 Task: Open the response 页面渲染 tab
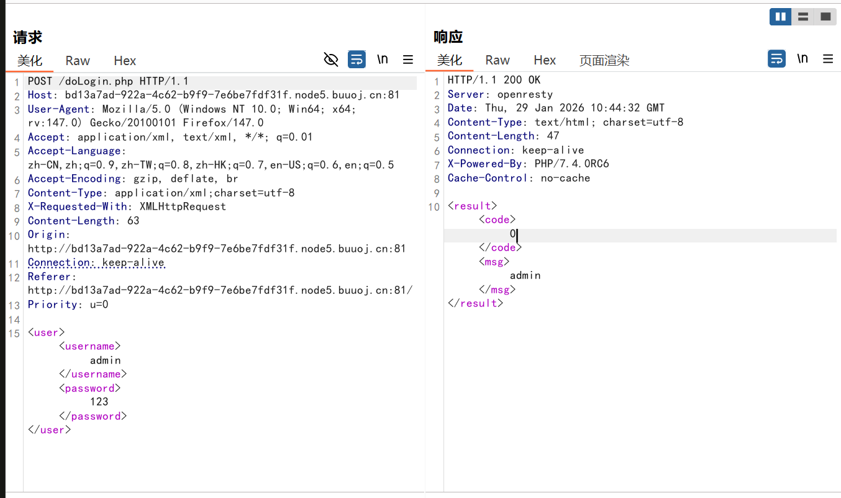(x=604, y=60)
